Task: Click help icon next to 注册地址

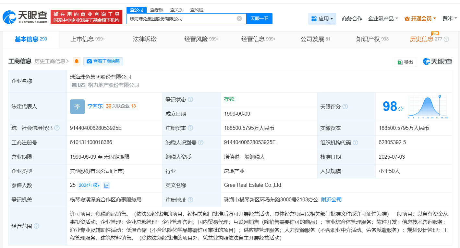Action: [190, 200]
